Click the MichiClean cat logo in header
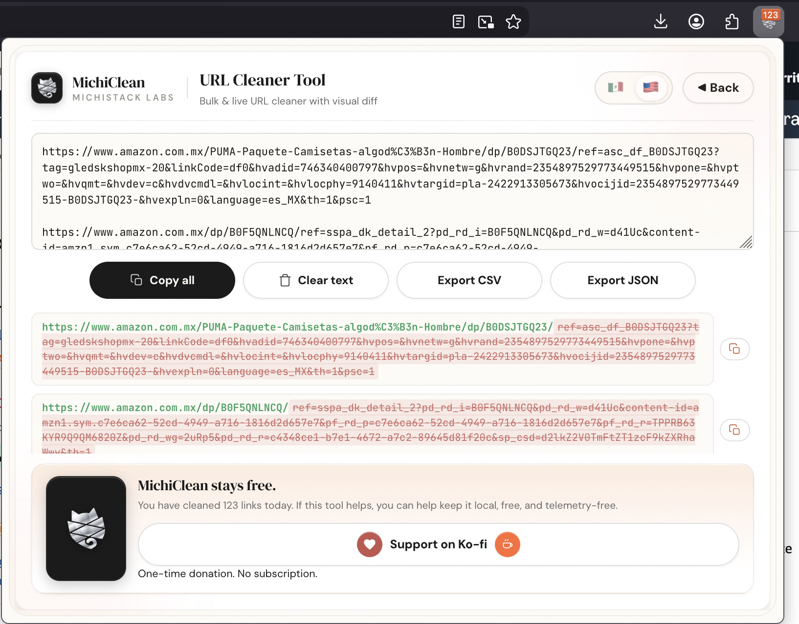Viewport: 799px width, 624px height. (47, 88)
